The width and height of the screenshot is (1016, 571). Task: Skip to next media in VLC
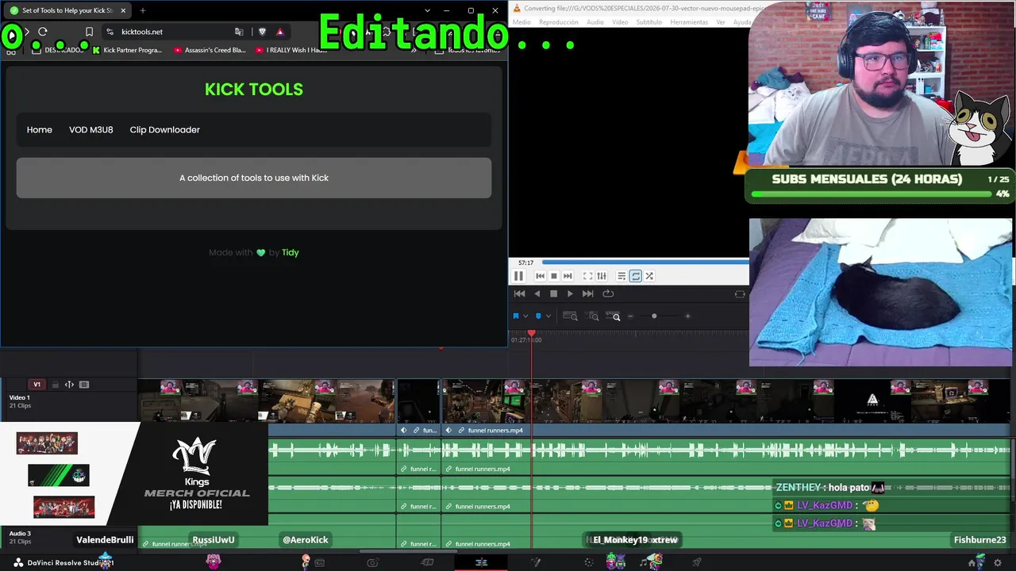pos(568,276)
